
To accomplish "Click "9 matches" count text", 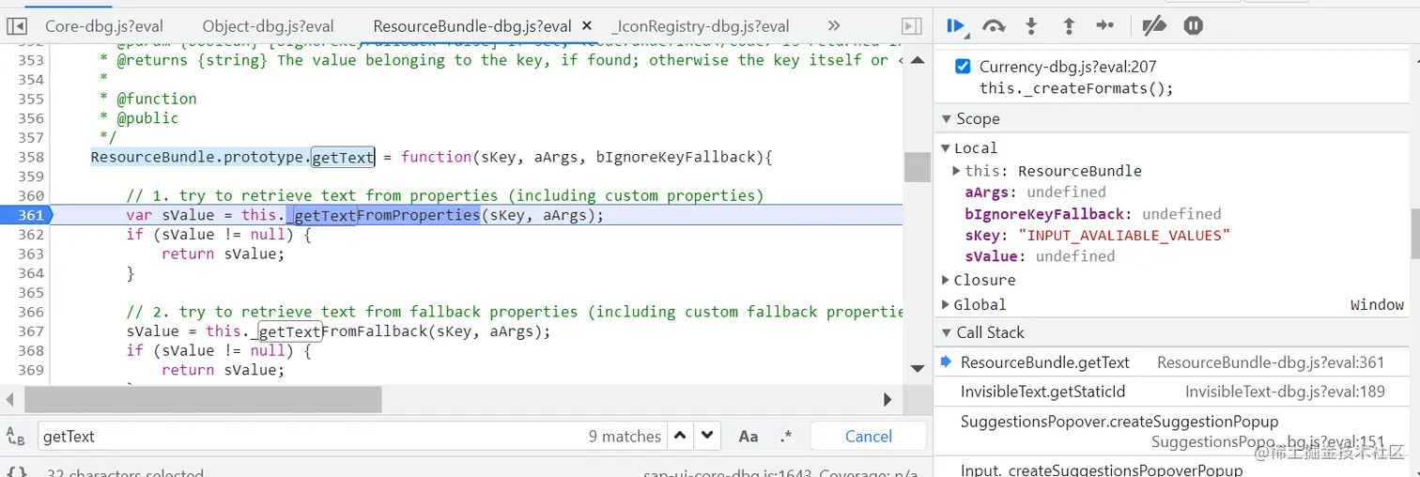I will coord(625,436).
